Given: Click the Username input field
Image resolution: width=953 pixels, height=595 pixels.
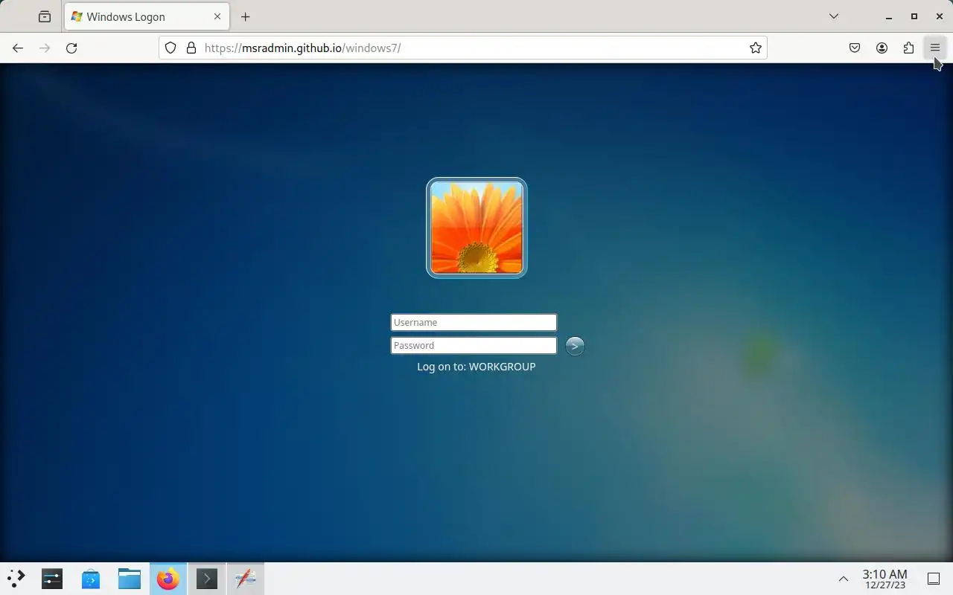Looking at the screenshot, I should (x=474, y=322).
